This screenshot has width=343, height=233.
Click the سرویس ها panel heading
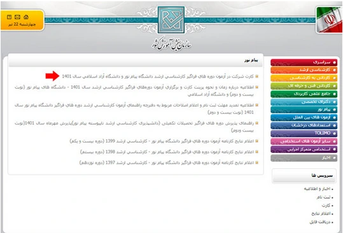point(322,176)
